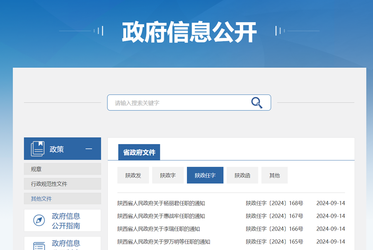Switch to the 其他 tab
373x250 pixels.
(x=274, y=175)
